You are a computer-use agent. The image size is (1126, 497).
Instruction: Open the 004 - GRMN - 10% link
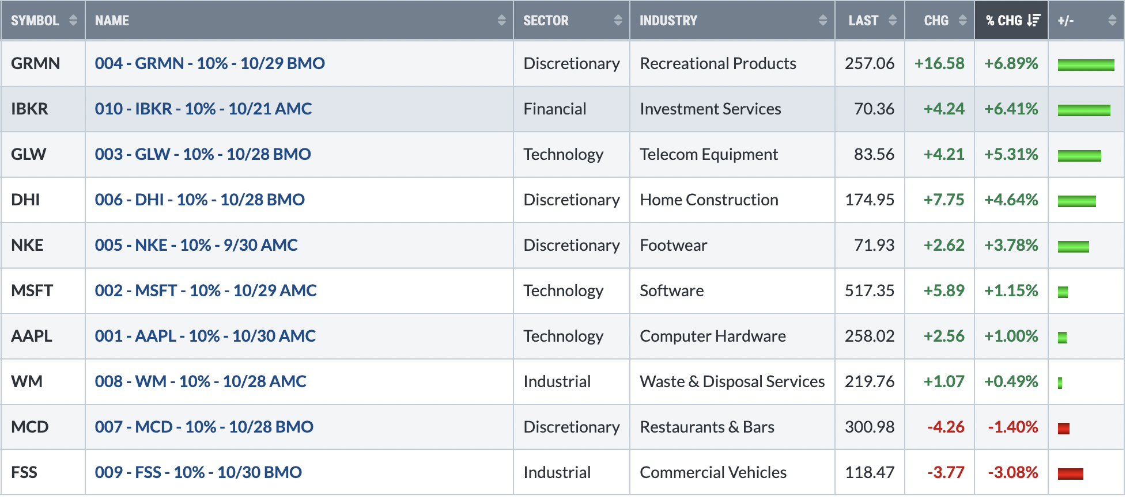pos(210,63)
